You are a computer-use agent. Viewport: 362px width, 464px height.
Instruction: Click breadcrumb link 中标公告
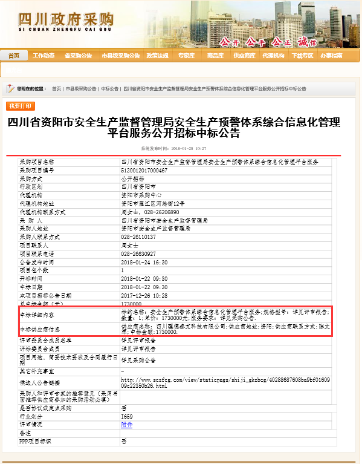click(109, 88)
